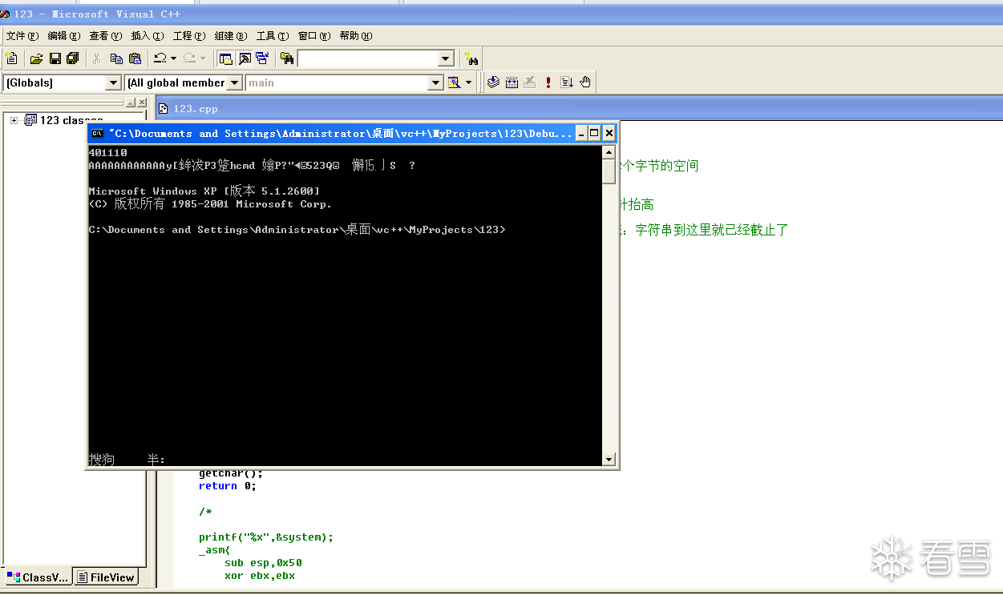The image size is (1003, 595).
Task: Open the 插入 (Insert) menu
Action: point(148,36)
